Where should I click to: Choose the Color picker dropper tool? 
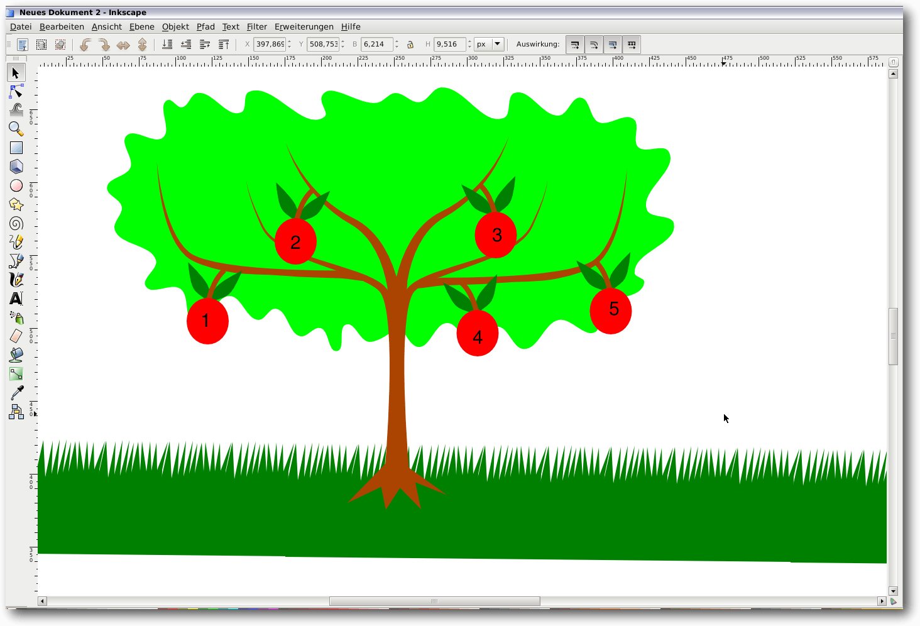16,393
